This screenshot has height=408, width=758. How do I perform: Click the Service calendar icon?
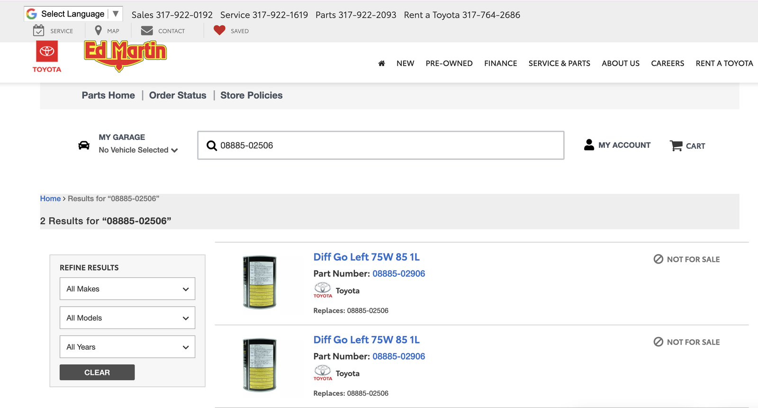[39, 31]
